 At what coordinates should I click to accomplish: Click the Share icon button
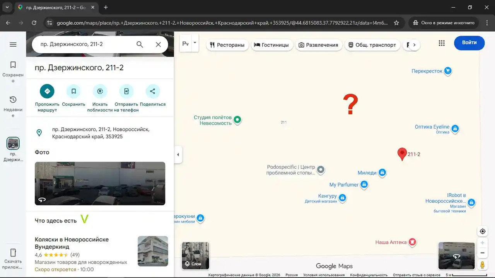[x=152, y=91]
